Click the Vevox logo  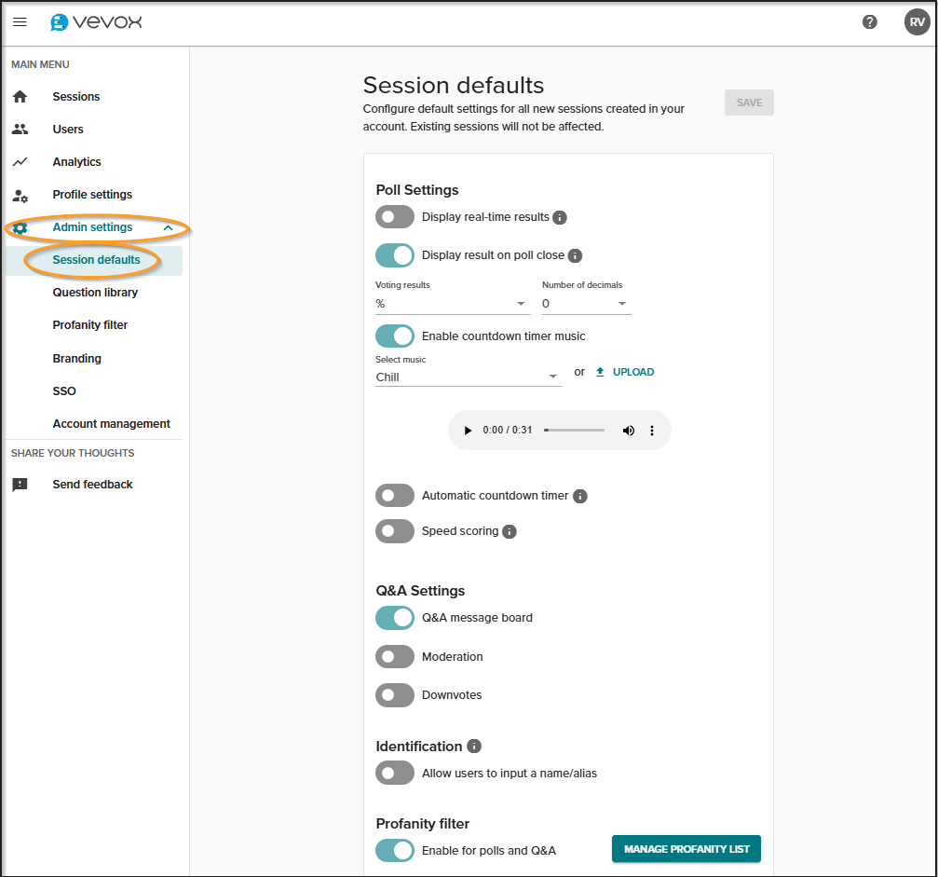93,21
